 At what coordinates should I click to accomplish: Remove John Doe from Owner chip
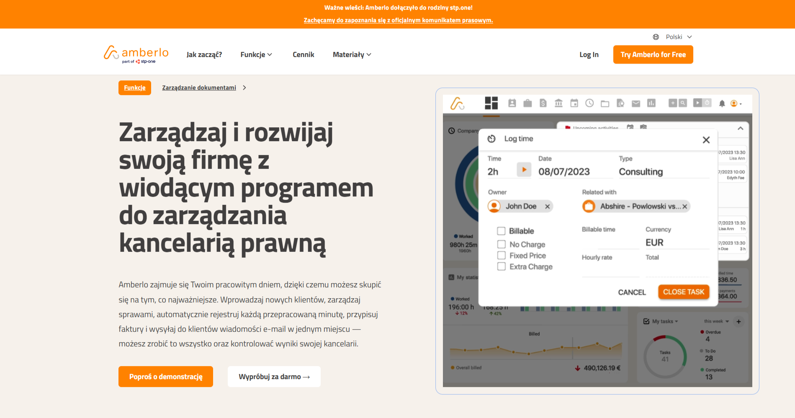pyautogui.click(x=547, y=206)
